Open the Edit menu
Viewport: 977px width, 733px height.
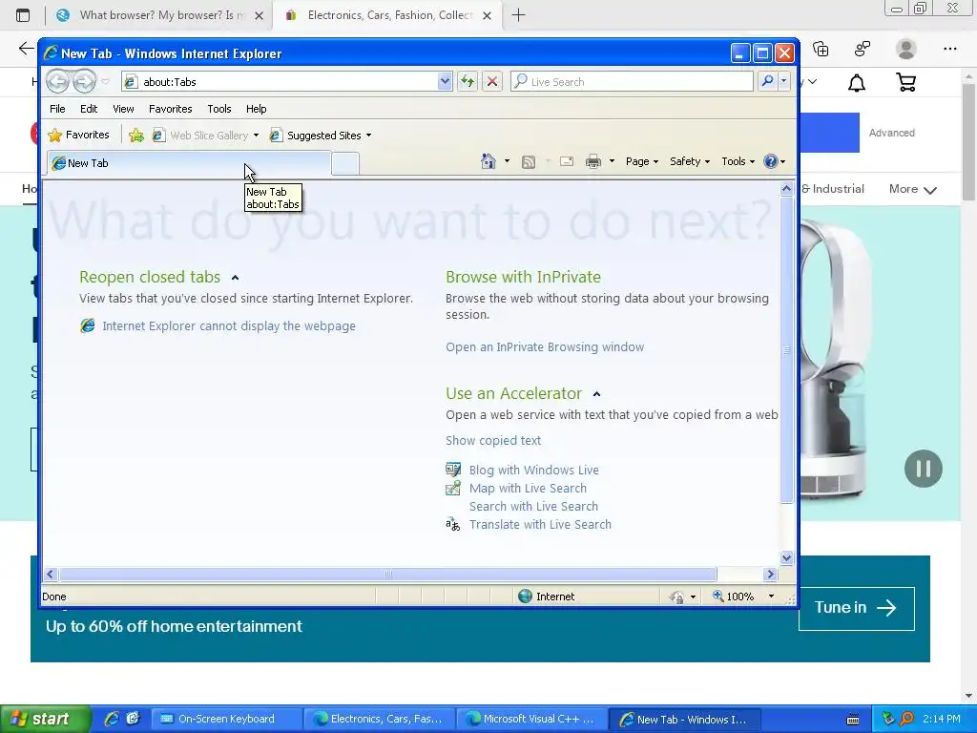(x=89, y=109)
